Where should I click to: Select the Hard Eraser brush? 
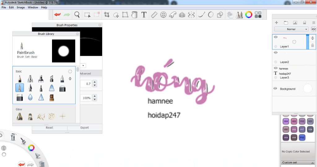point(20,98)
